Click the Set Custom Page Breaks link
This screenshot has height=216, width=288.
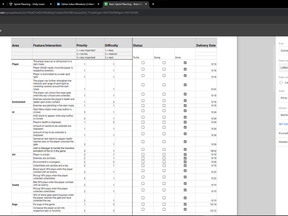tap(283, 124)
